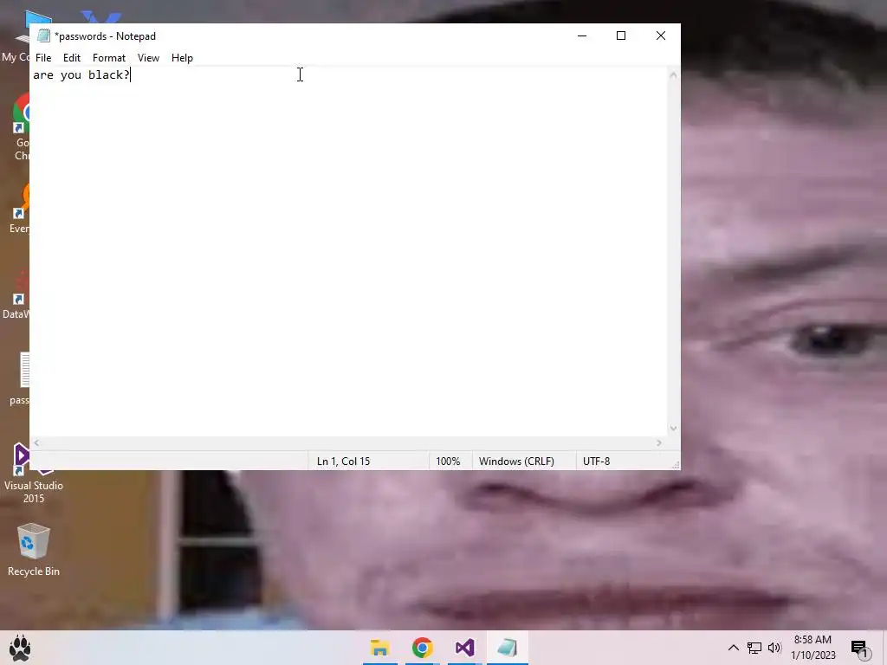Click horizontal scroll right arrow in Notepad
The image size is (887, 665).
pyautogui.click(x=659, y=443)
